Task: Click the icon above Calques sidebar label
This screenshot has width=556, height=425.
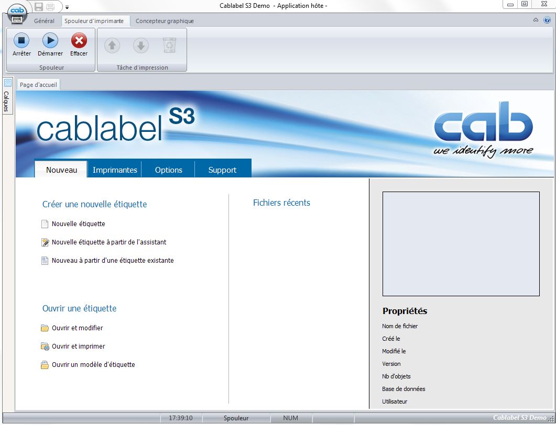Action: coord(8,83)
